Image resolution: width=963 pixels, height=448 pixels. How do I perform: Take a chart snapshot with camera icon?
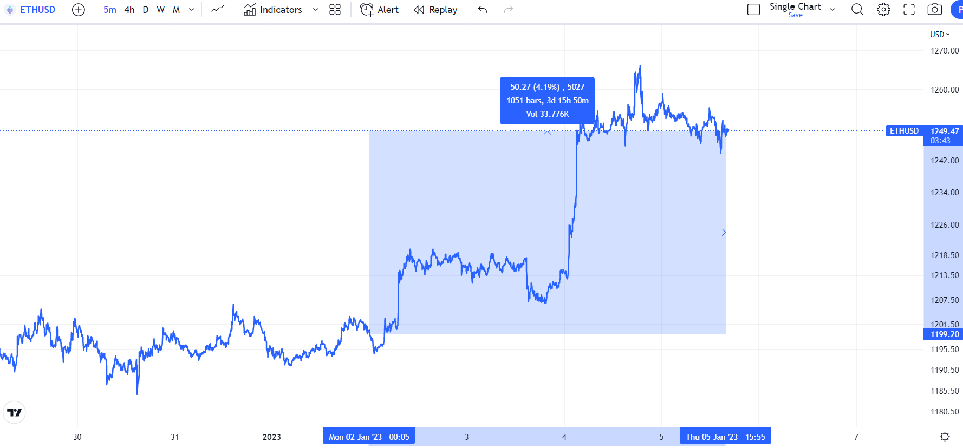[934, 10]
